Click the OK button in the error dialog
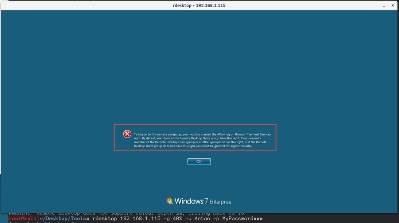This screenshot has height=223, width=399. click(199, 162)
